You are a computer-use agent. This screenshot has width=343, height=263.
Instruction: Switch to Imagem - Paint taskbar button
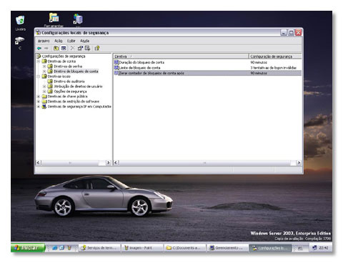pos(142,248)
